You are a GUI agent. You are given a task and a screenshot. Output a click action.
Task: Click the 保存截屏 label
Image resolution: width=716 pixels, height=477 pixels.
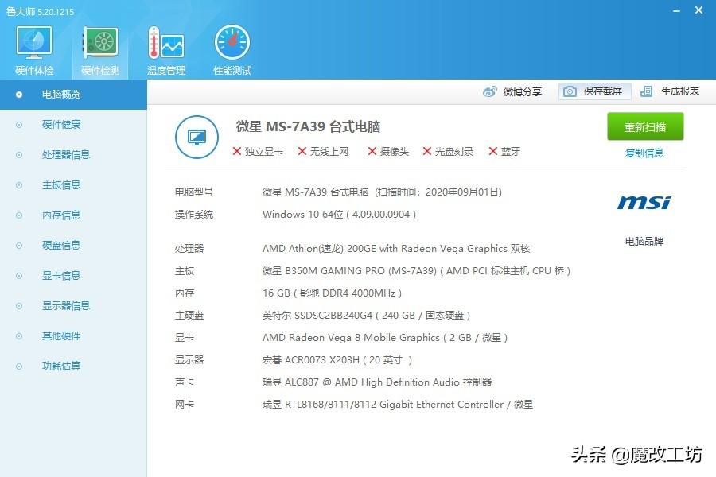coord(603,91)
